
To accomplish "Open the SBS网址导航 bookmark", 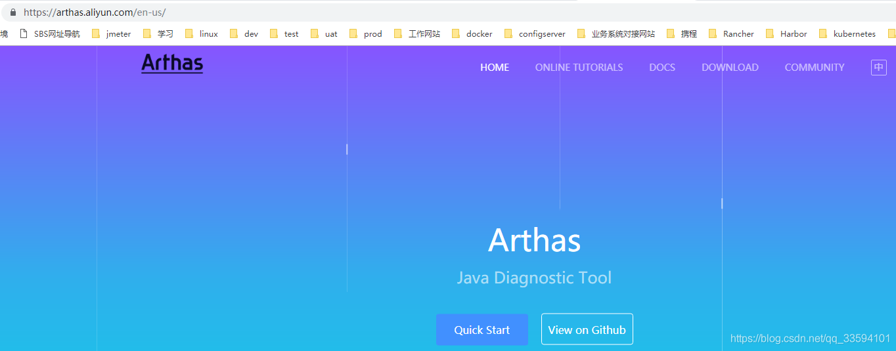I will pyautogui.click(x=50, y=33).
